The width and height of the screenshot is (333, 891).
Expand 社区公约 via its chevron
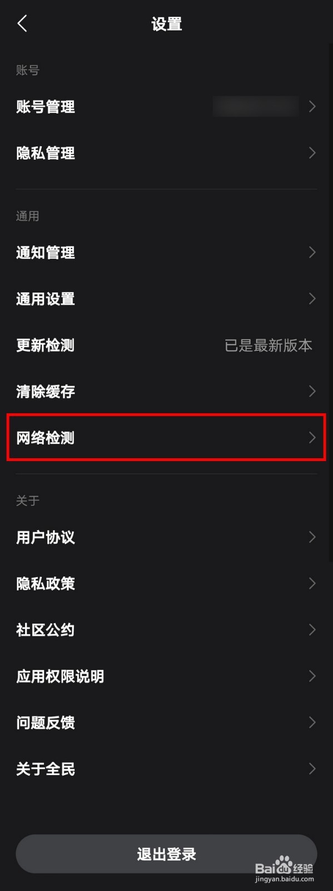[312, 629]
